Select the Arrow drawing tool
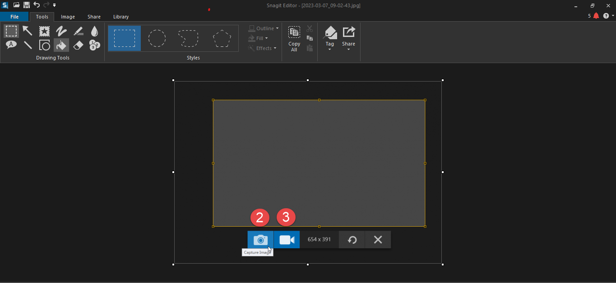Screen dimensions: 616x283 pos(28,31)
